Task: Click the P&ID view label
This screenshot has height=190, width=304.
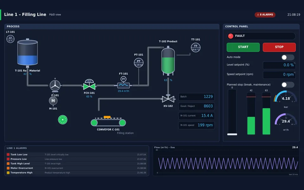Action: coord(55,15)
